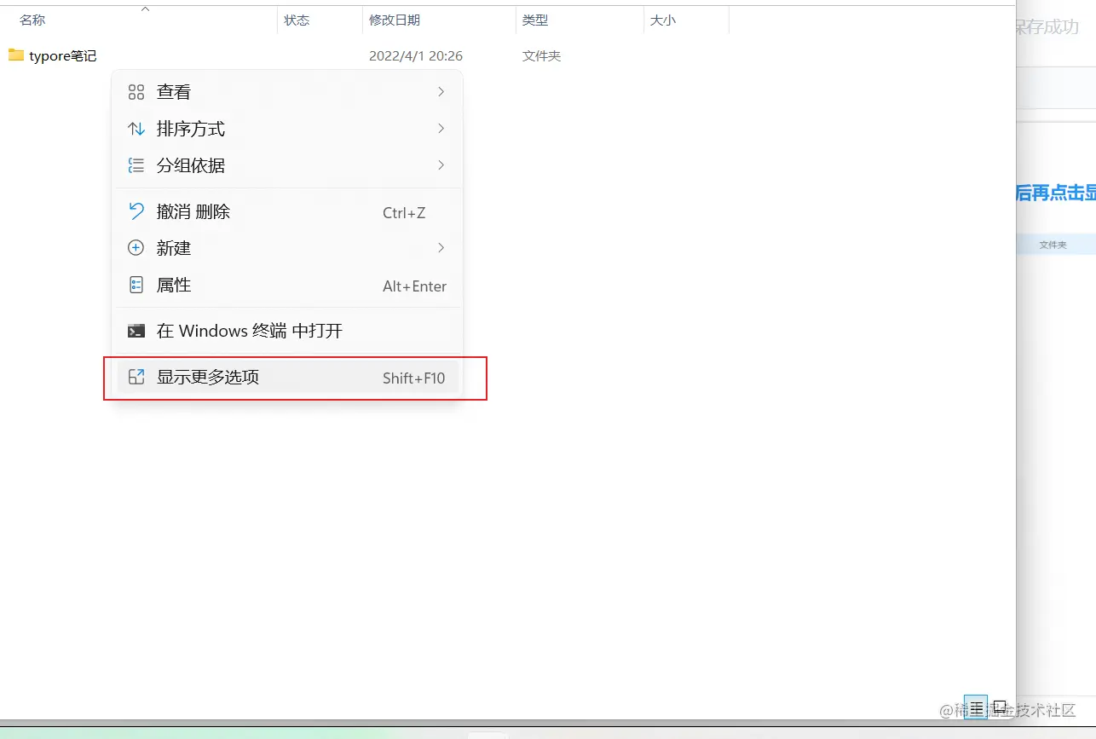Expand the 查看 submenu chevron
The height and width of the screenshot is (739, 1096).
441,91
